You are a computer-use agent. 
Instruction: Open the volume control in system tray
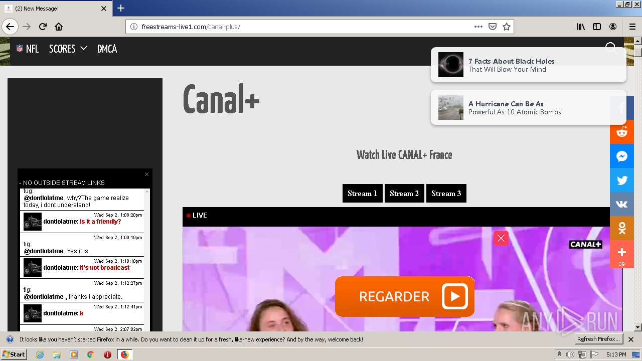tap(570, 354)
